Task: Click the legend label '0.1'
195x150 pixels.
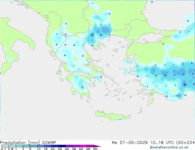Action: coord(3,149)
